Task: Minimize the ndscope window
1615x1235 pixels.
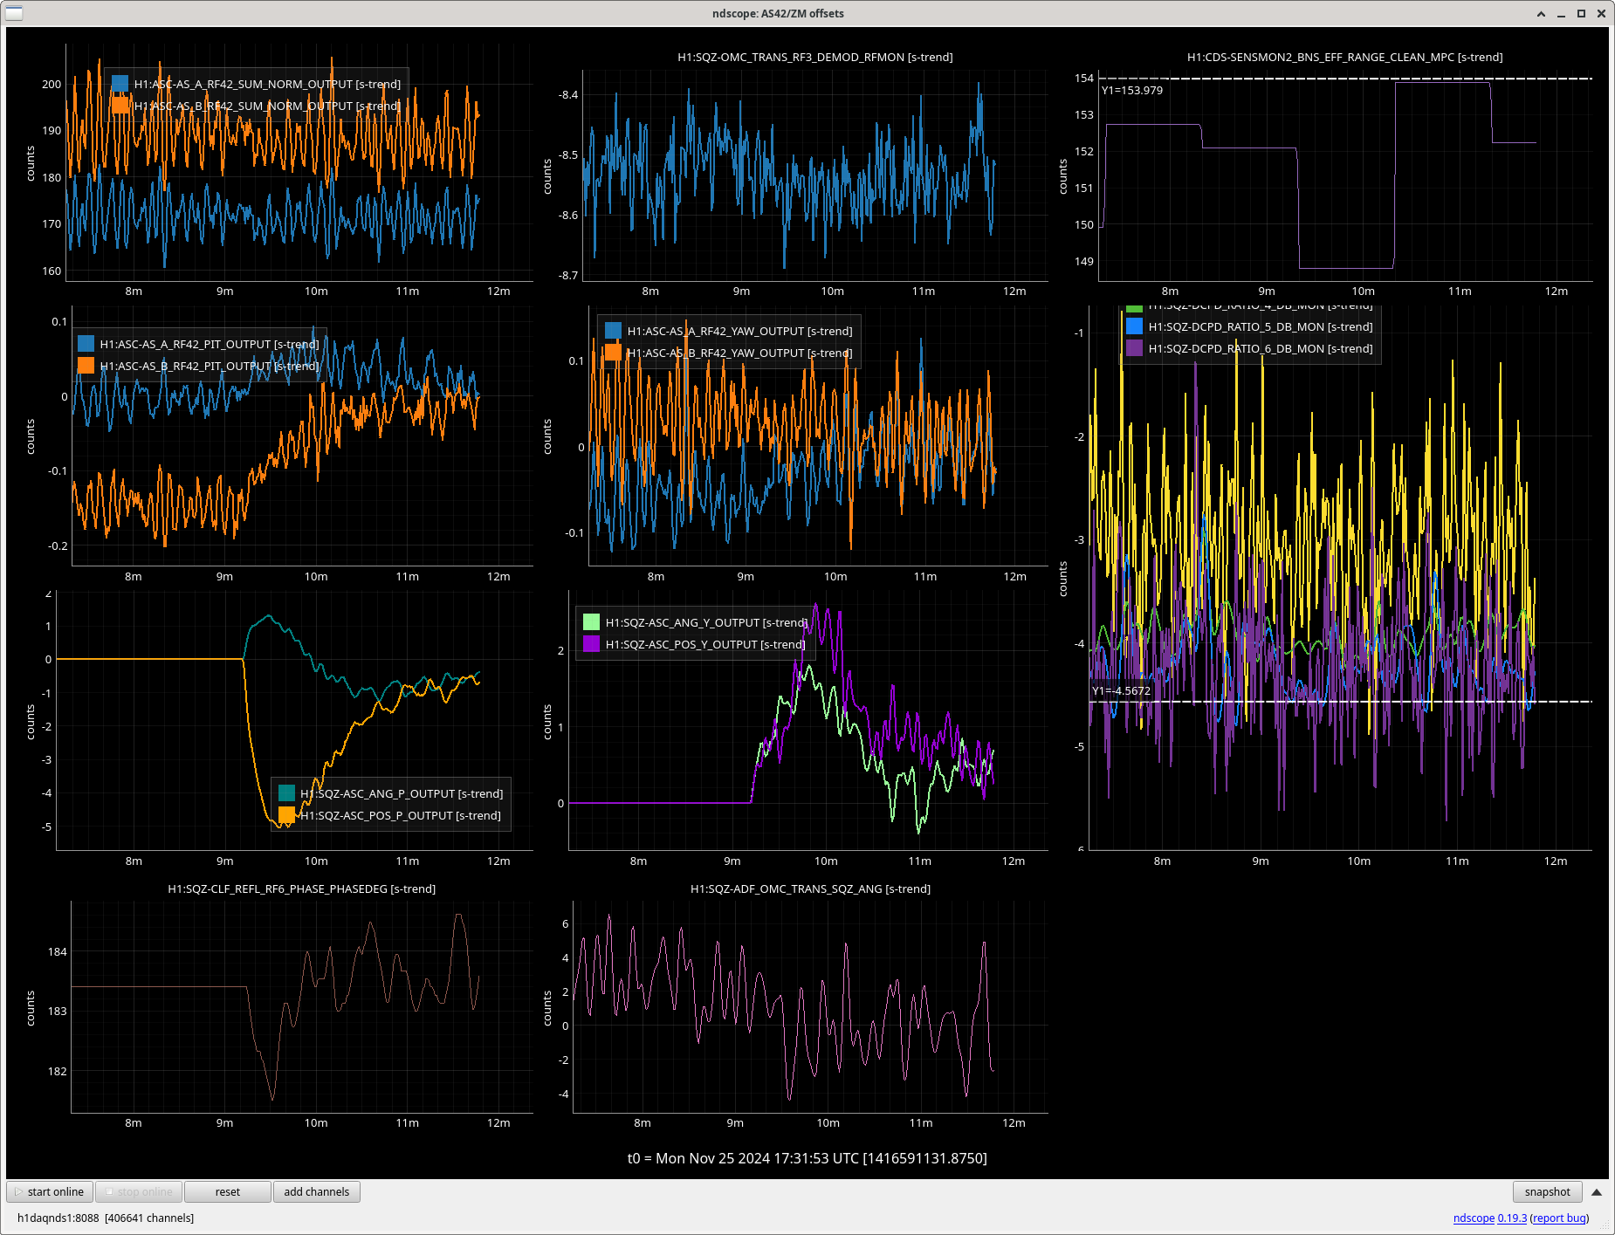Action: click(x=1561, y=13)
